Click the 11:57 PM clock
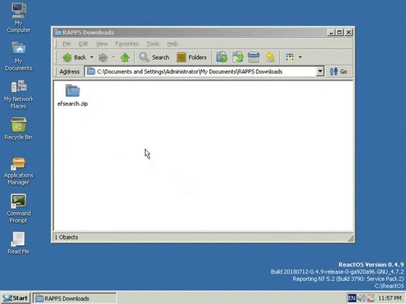The image size is (406, 304). click(x=390, y=299)
